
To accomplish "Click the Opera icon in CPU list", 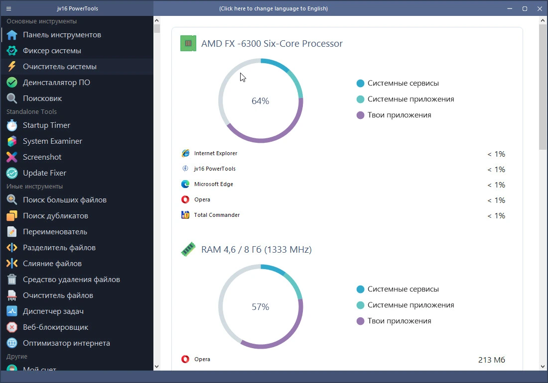I will [x=185, y=199].
